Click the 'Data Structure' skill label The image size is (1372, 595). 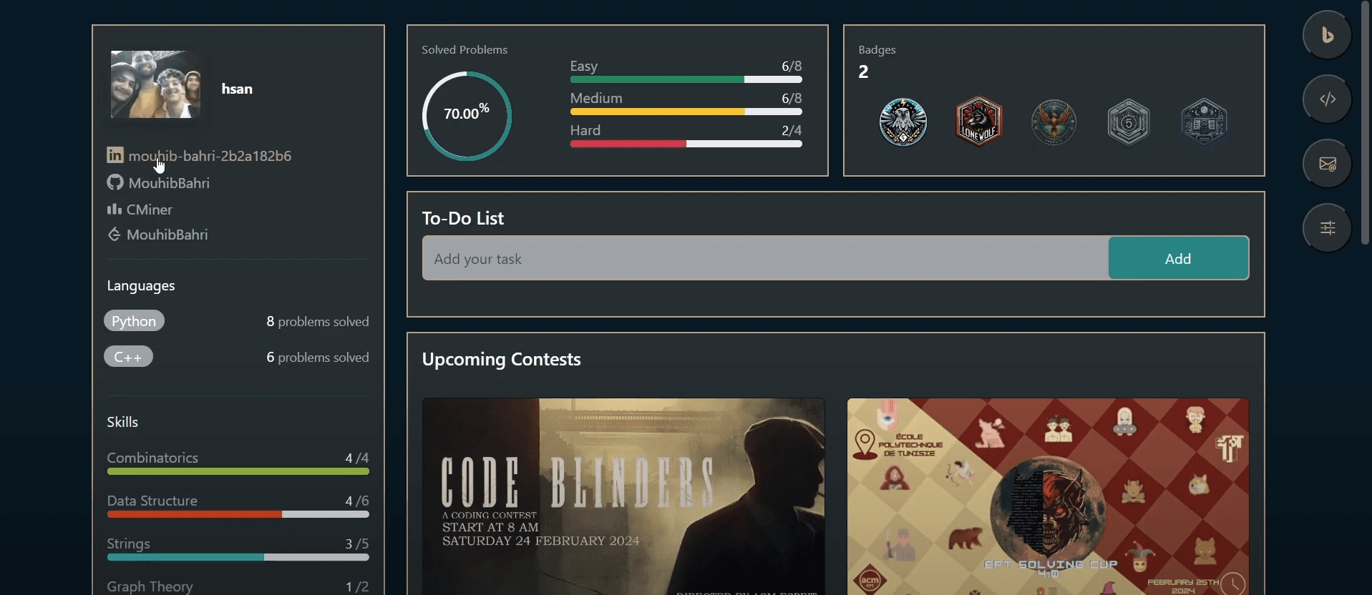coord(152,501)
